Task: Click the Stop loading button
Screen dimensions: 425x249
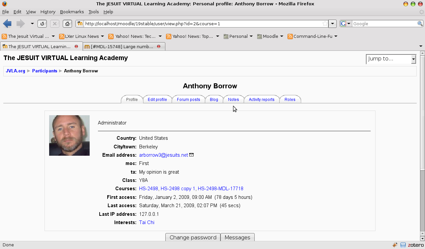Action: coord(55,24)
